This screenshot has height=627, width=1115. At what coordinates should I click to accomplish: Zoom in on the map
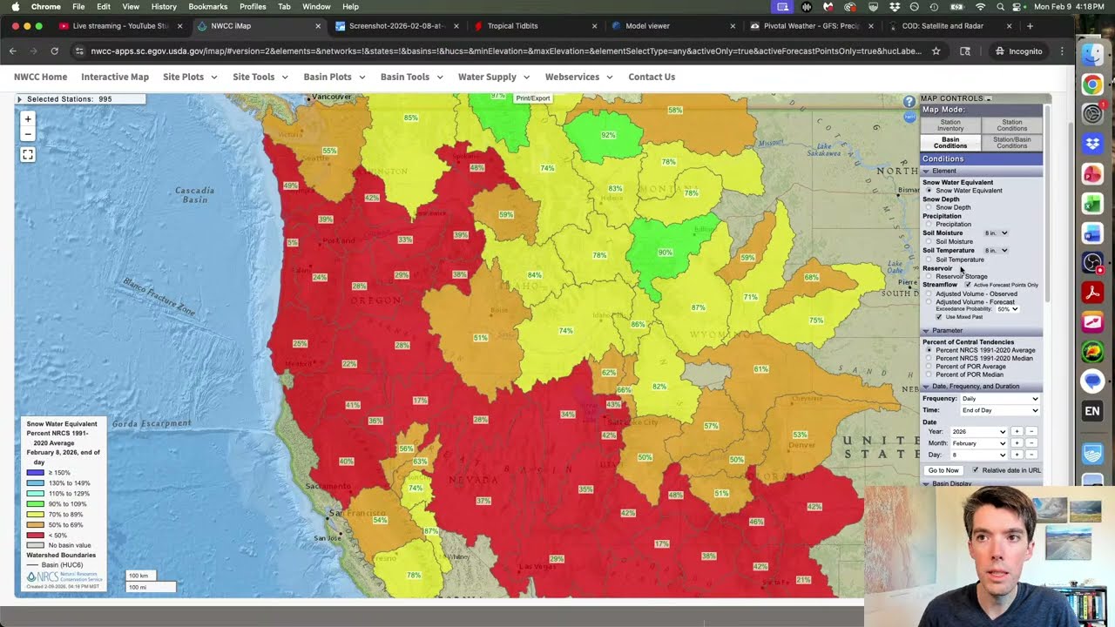pyautogui.click(x=28, y=118)
